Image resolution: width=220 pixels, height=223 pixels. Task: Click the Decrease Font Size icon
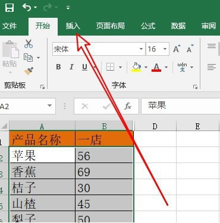(190, 49)
